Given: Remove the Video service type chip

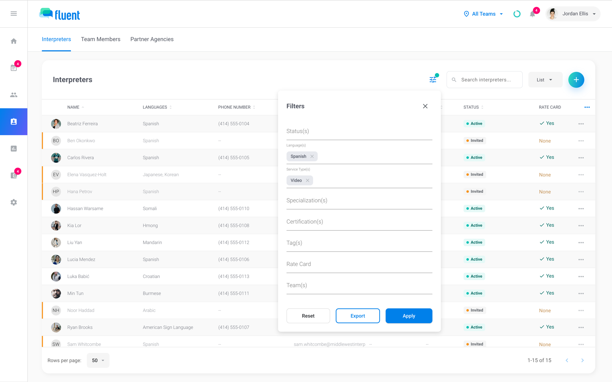Looking at the screenshot, I should 307,180.
